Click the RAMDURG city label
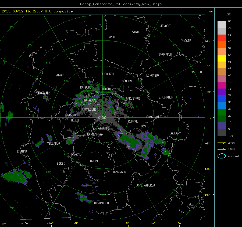Image resolution: width=242 pixels, height=227 pixels. click(86, 87)
